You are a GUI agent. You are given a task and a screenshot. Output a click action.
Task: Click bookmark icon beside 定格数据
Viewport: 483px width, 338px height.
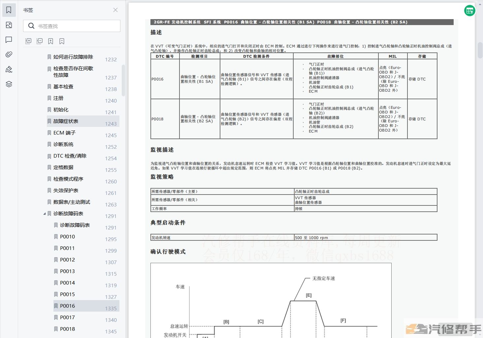click(x=49, y=167)
